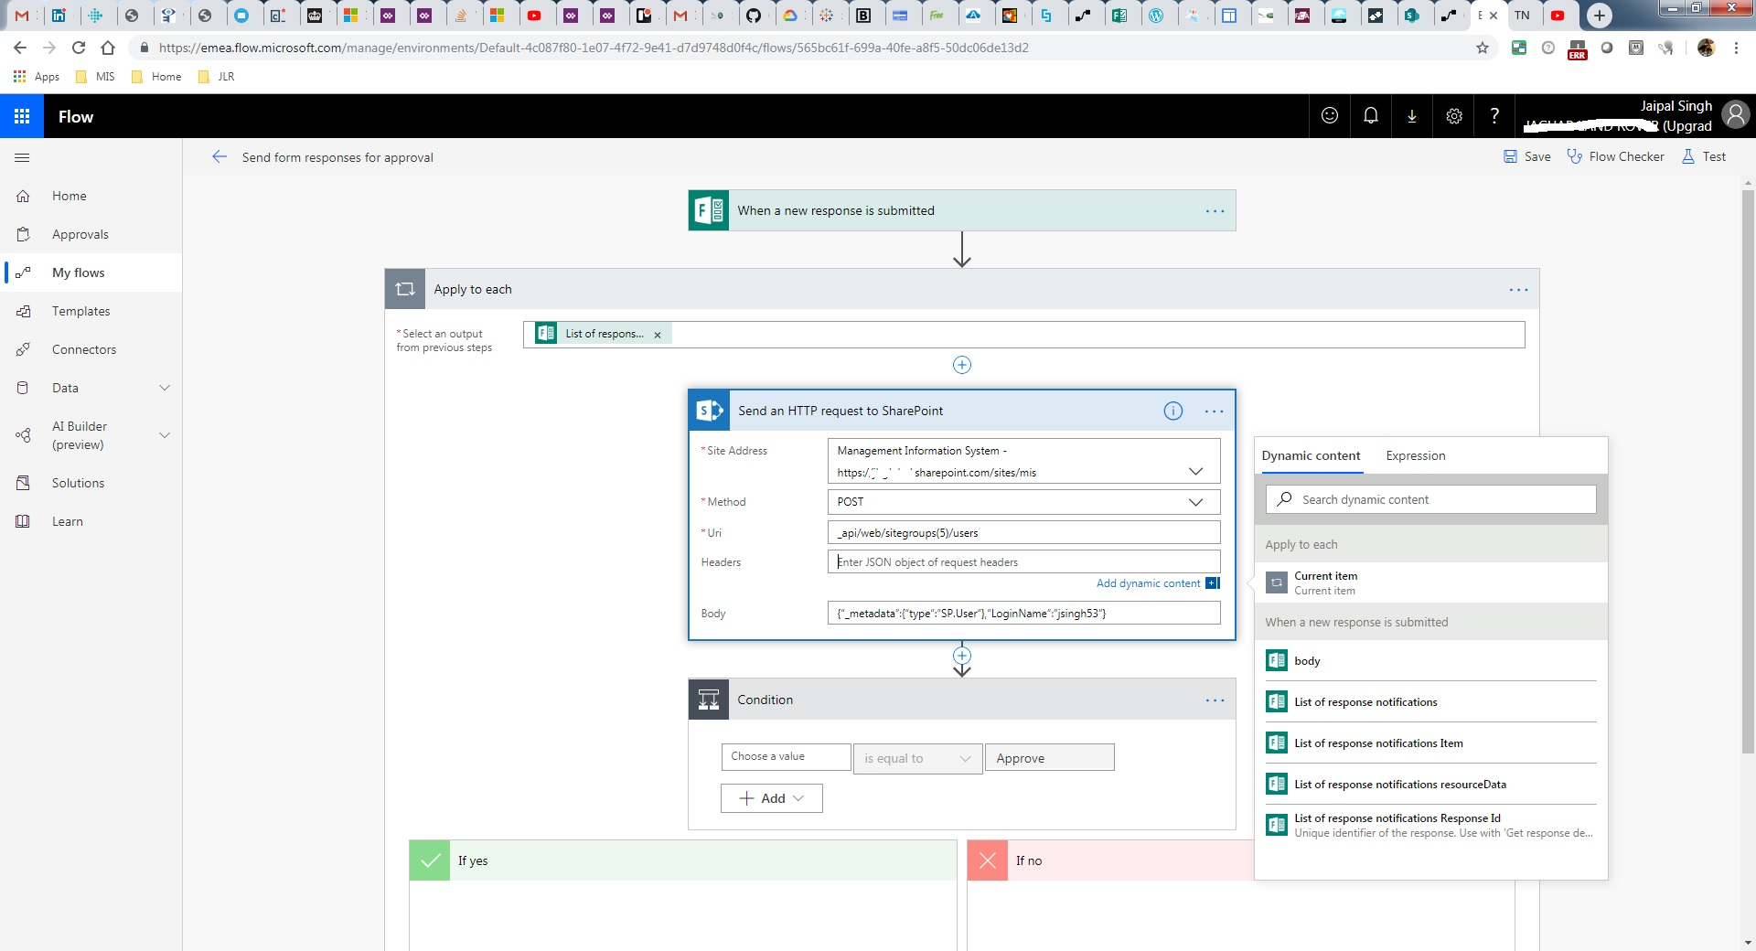Open the Office app launcher waffle
Image resolution: width=1756 pixels, height=951 pixels.
tap(22, 116)
